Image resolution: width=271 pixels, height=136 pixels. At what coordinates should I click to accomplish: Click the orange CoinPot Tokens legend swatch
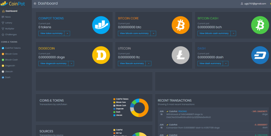coord(114,99)
